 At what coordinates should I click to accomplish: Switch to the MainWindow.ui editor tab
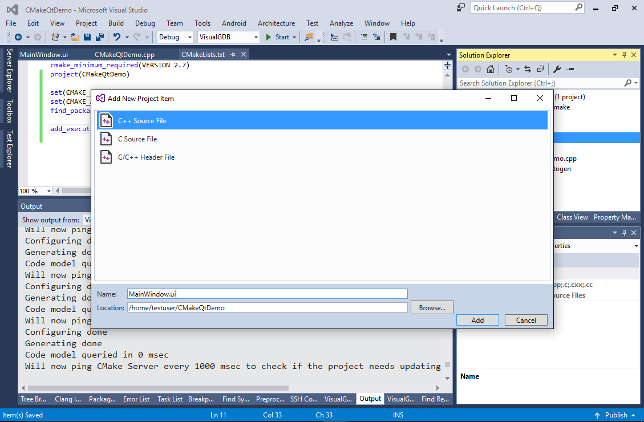pos(44,55)
